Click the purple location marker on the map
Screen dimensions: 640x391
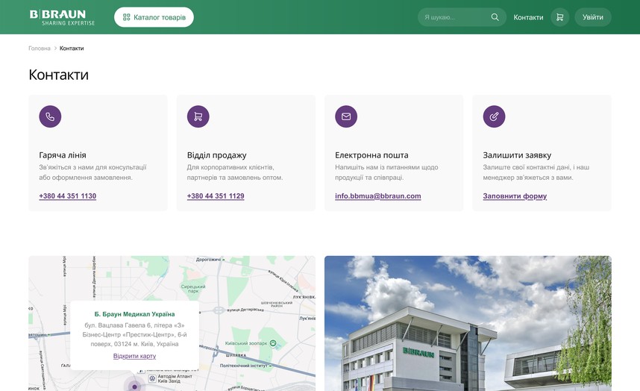pos(135,386)
